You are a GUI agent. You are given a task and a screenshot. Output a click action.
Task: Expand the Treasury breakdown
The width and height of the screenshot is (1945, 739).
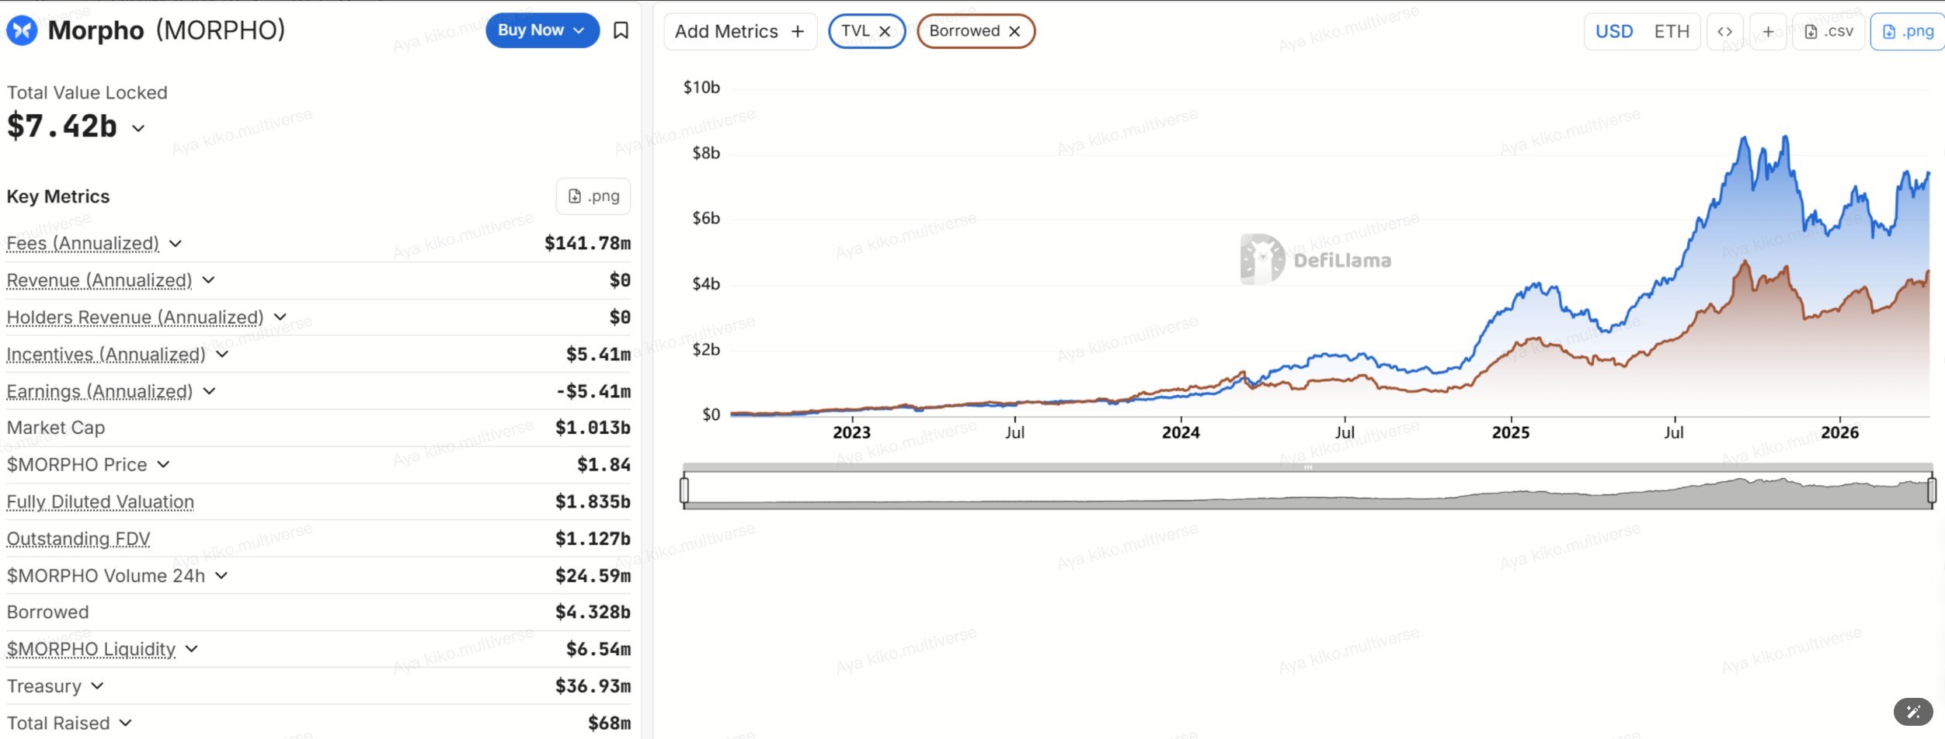pos(97,686)
